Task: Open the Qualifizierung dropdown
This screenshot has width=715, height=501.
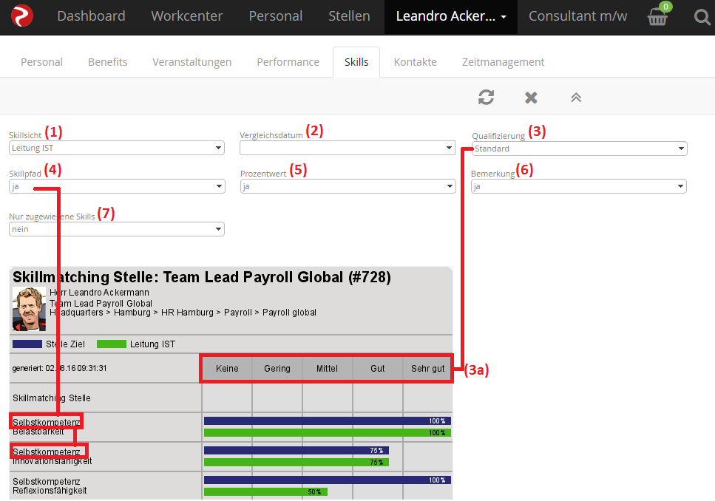Action: point(580,149)
